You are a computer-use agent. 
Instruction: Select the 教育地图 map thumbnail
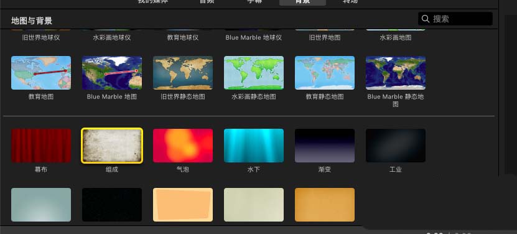[x=41, y=73]
